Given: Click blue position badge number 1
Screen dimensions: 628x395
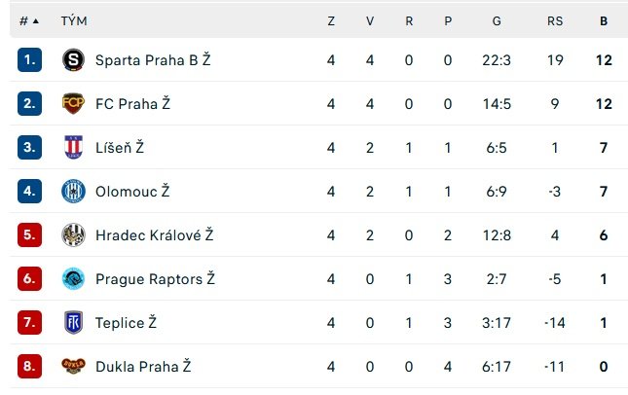Looking at the screenshot, I should [29, 59].
